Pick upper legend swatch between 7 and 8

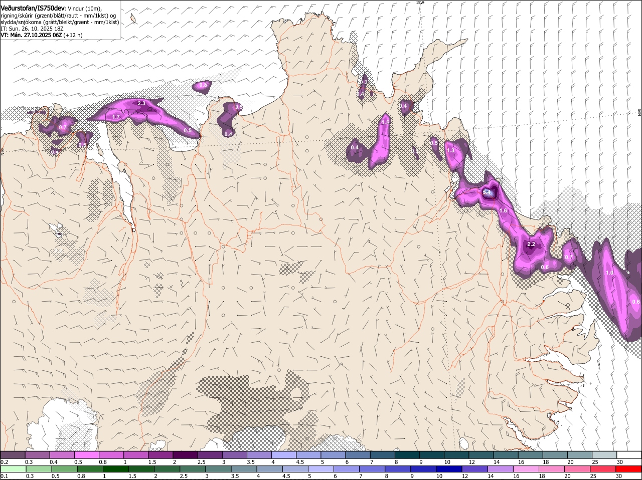pyautogui.click(x=382, y=454)
